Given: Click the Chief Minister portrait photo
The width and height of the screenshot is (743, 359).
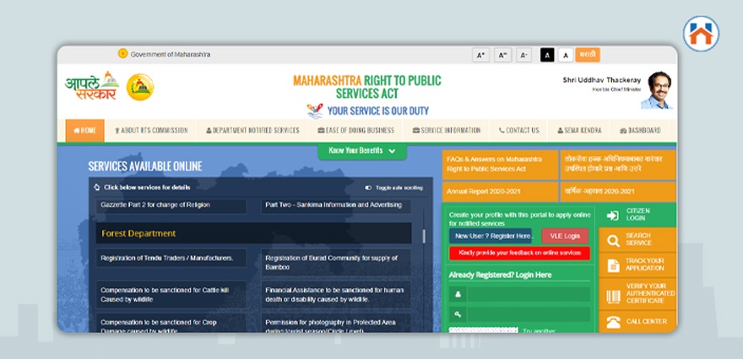Looking at the screenshot, I should coord(656,90).
